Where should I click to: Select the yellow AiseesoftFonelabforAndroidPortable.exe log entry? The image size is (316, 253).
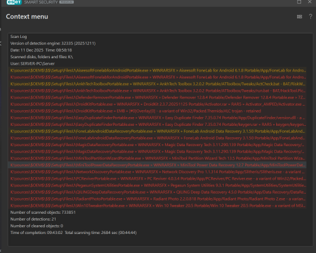click(158, 70)
